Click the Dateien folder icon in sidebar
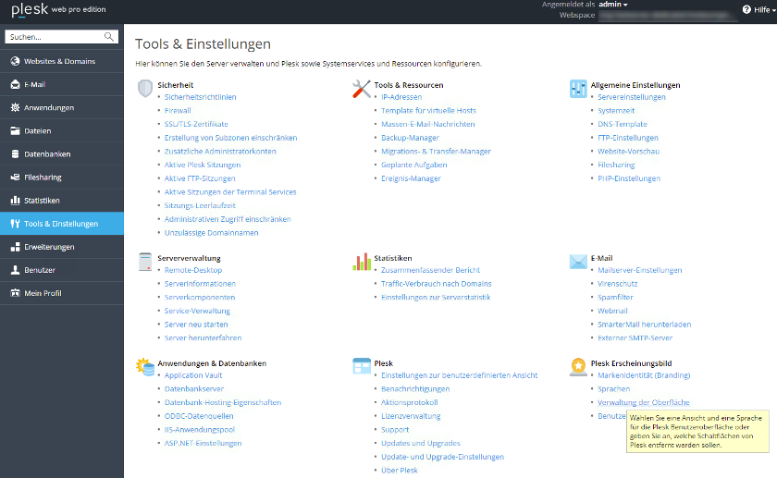 (16, 130)
